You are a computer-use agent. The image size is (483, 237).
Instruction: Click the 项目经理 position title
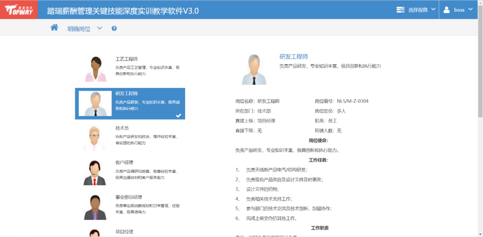pyautogui.click(x=124, y=232)
